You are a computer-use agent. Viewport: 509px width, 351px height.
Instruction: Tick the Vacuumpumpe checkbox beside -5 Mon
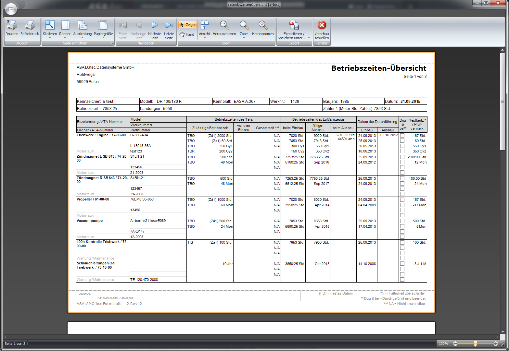tap(402, 226)
